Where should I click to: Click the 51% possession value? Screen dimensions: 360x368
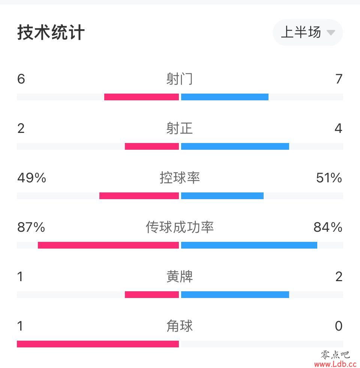point(329,178)
